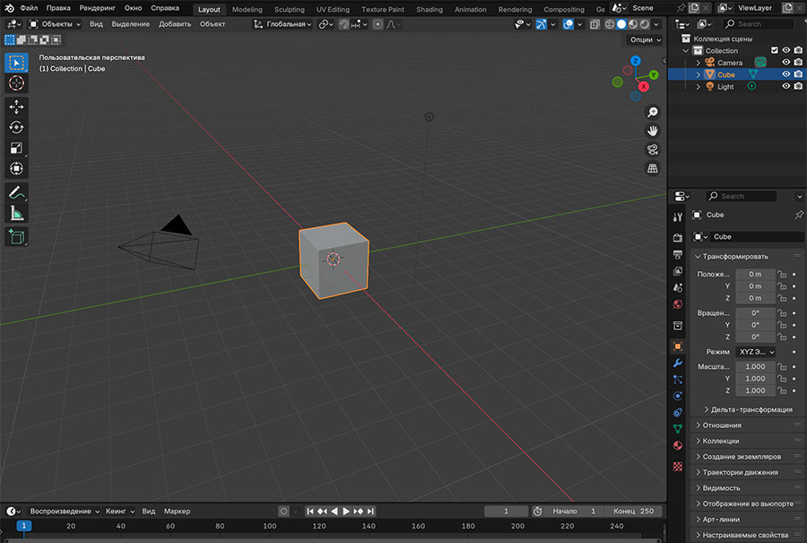Select the Move tool
Screen dimensions: 807x543
pyautogui.click(x=16, y=107)
